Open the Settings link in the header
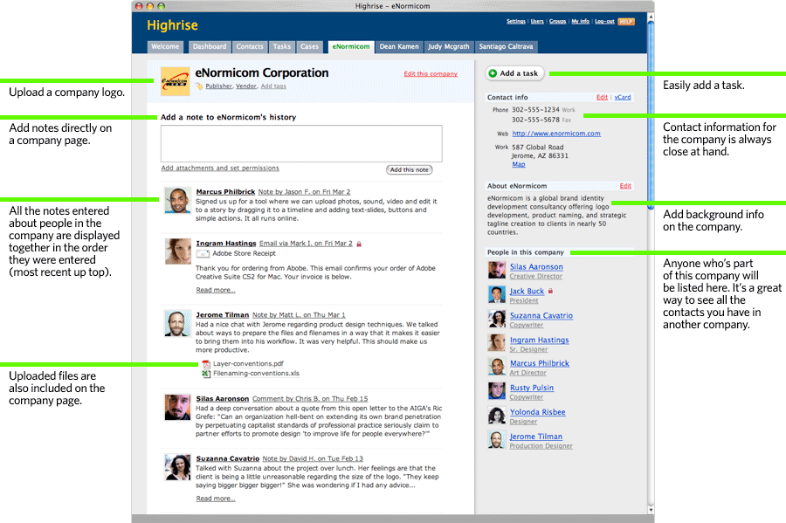Screen dimensions: 786x523 (516, 22)
